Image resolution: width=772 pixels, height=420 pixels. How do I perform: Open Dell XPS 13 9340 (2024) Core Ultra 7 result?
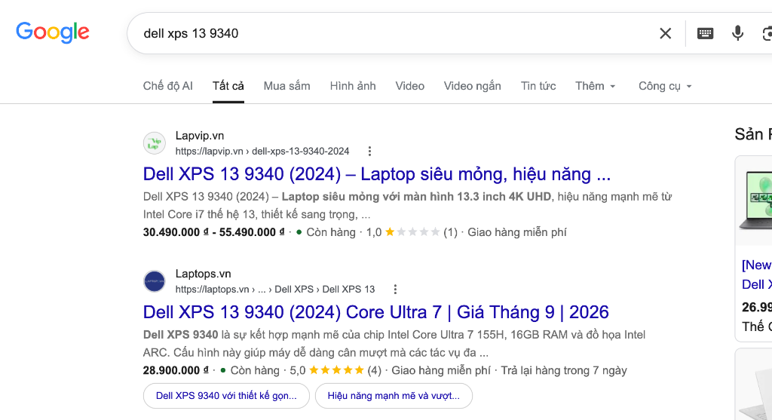point(375,312)
